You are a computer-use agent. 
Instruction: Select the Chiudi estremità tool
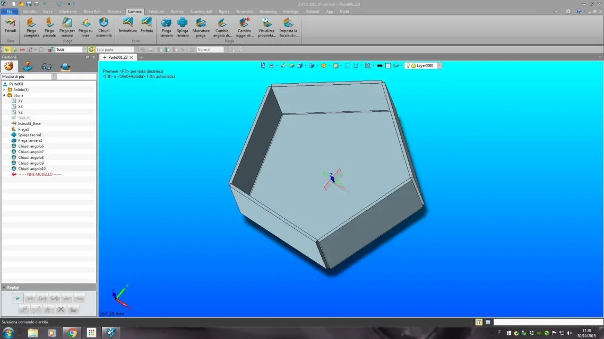pos(103,28)
